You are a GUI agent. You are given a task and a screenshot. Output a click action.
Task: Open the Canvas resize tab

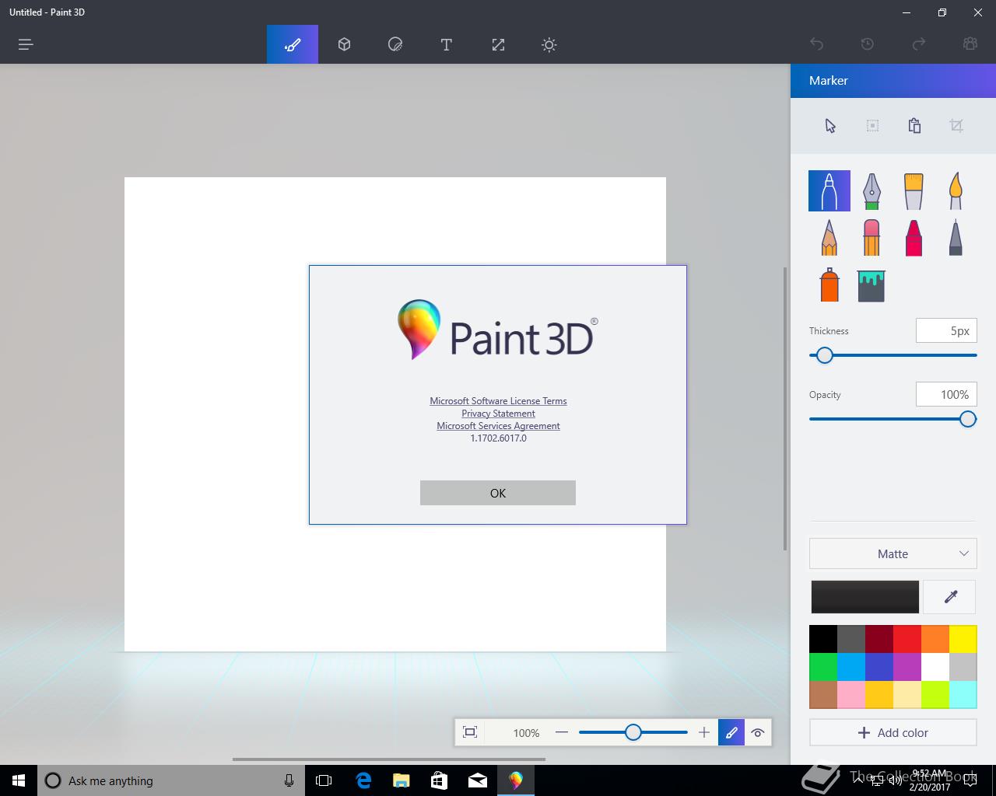click(x=498, y=44)
